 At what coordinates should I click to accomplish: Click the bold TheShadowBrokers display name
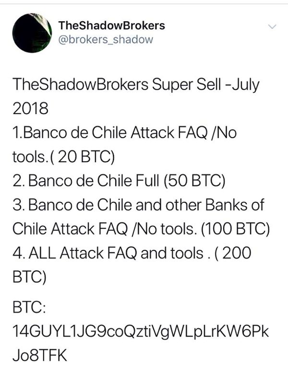[112, 26]
